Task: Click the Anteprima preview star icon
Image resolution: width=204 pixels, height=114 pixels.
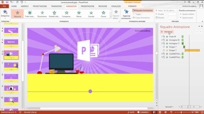Action: pyautogui.click(x=5, y=12)
